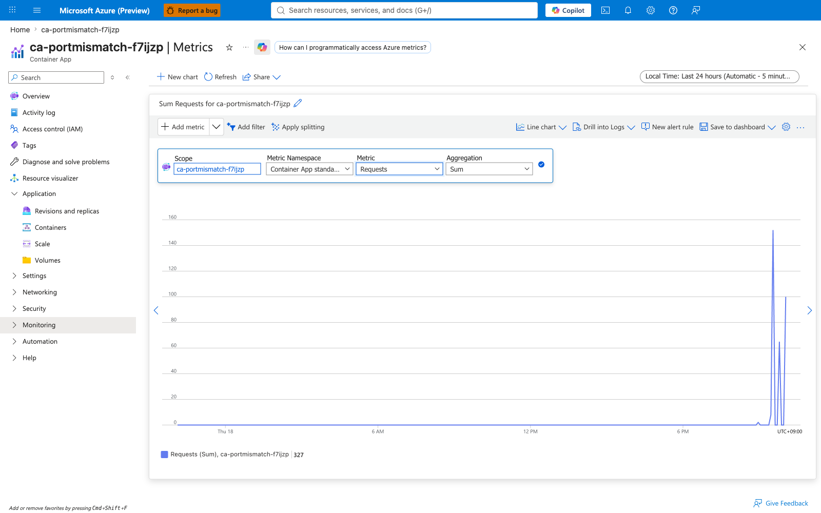
Task: Focus the sidebar Search box
Action: (56, 77)
